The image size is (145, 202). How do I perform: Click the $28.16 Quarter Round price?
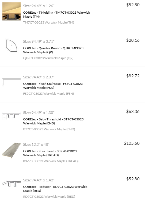click(x=133, y=40)
